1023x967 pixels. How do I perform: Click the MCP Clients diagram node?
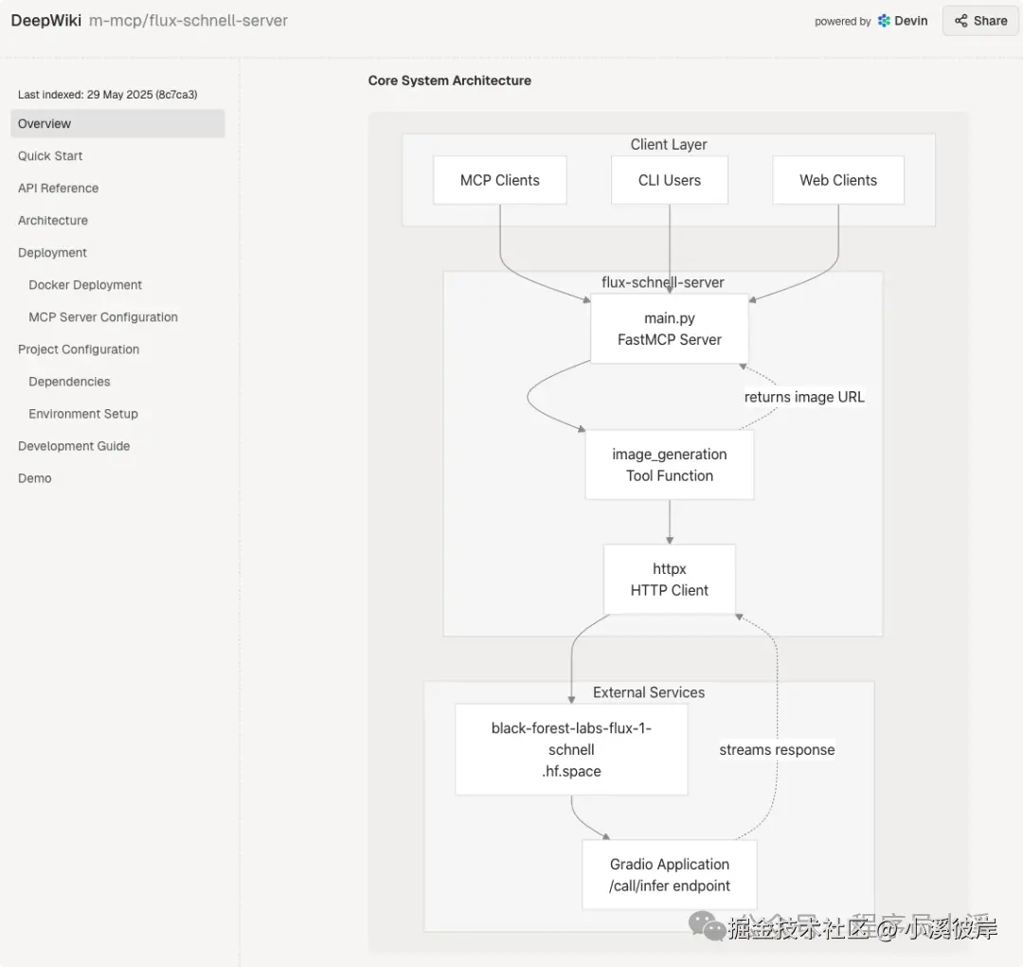pyautogui.click(x=500, y=181)
